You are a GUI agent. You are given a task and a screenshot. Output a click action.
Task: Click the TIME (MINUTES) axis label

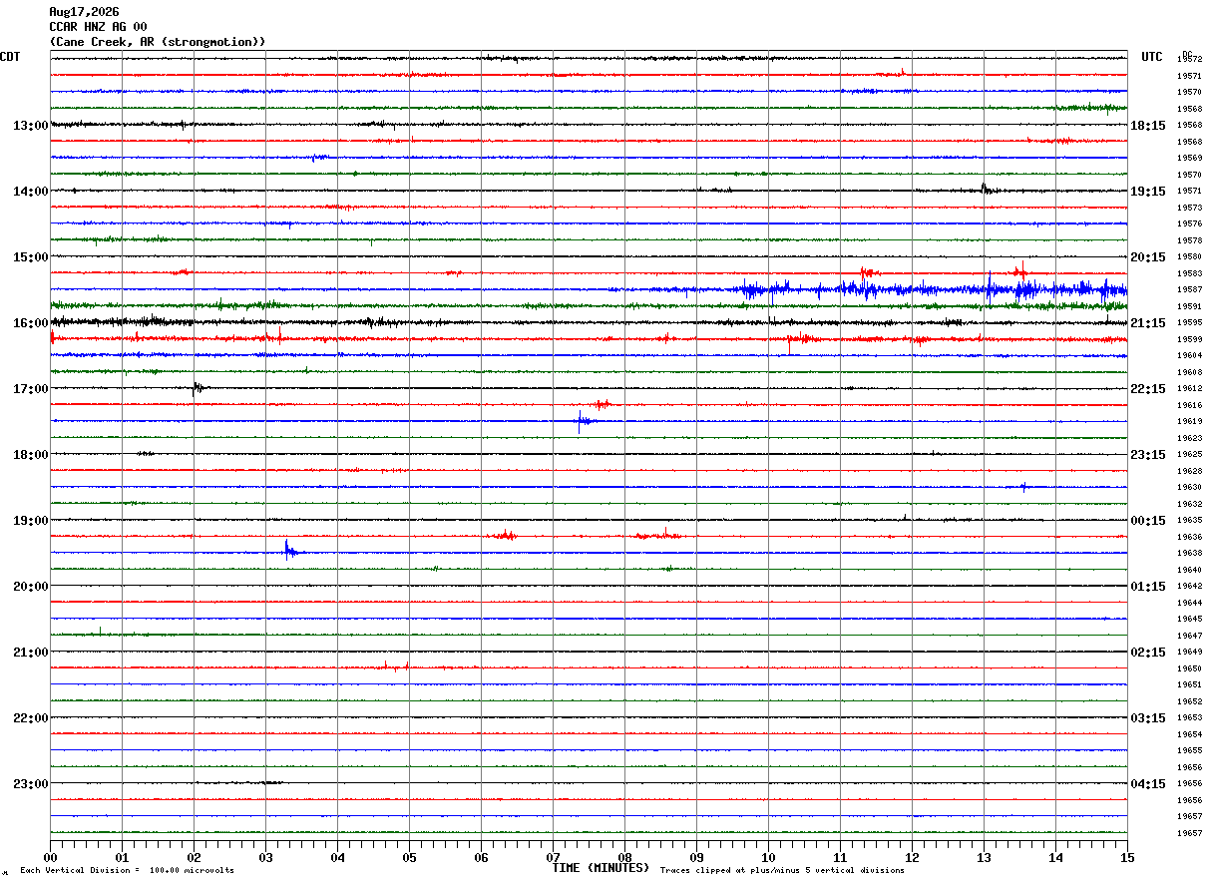[x=601, y=868]
